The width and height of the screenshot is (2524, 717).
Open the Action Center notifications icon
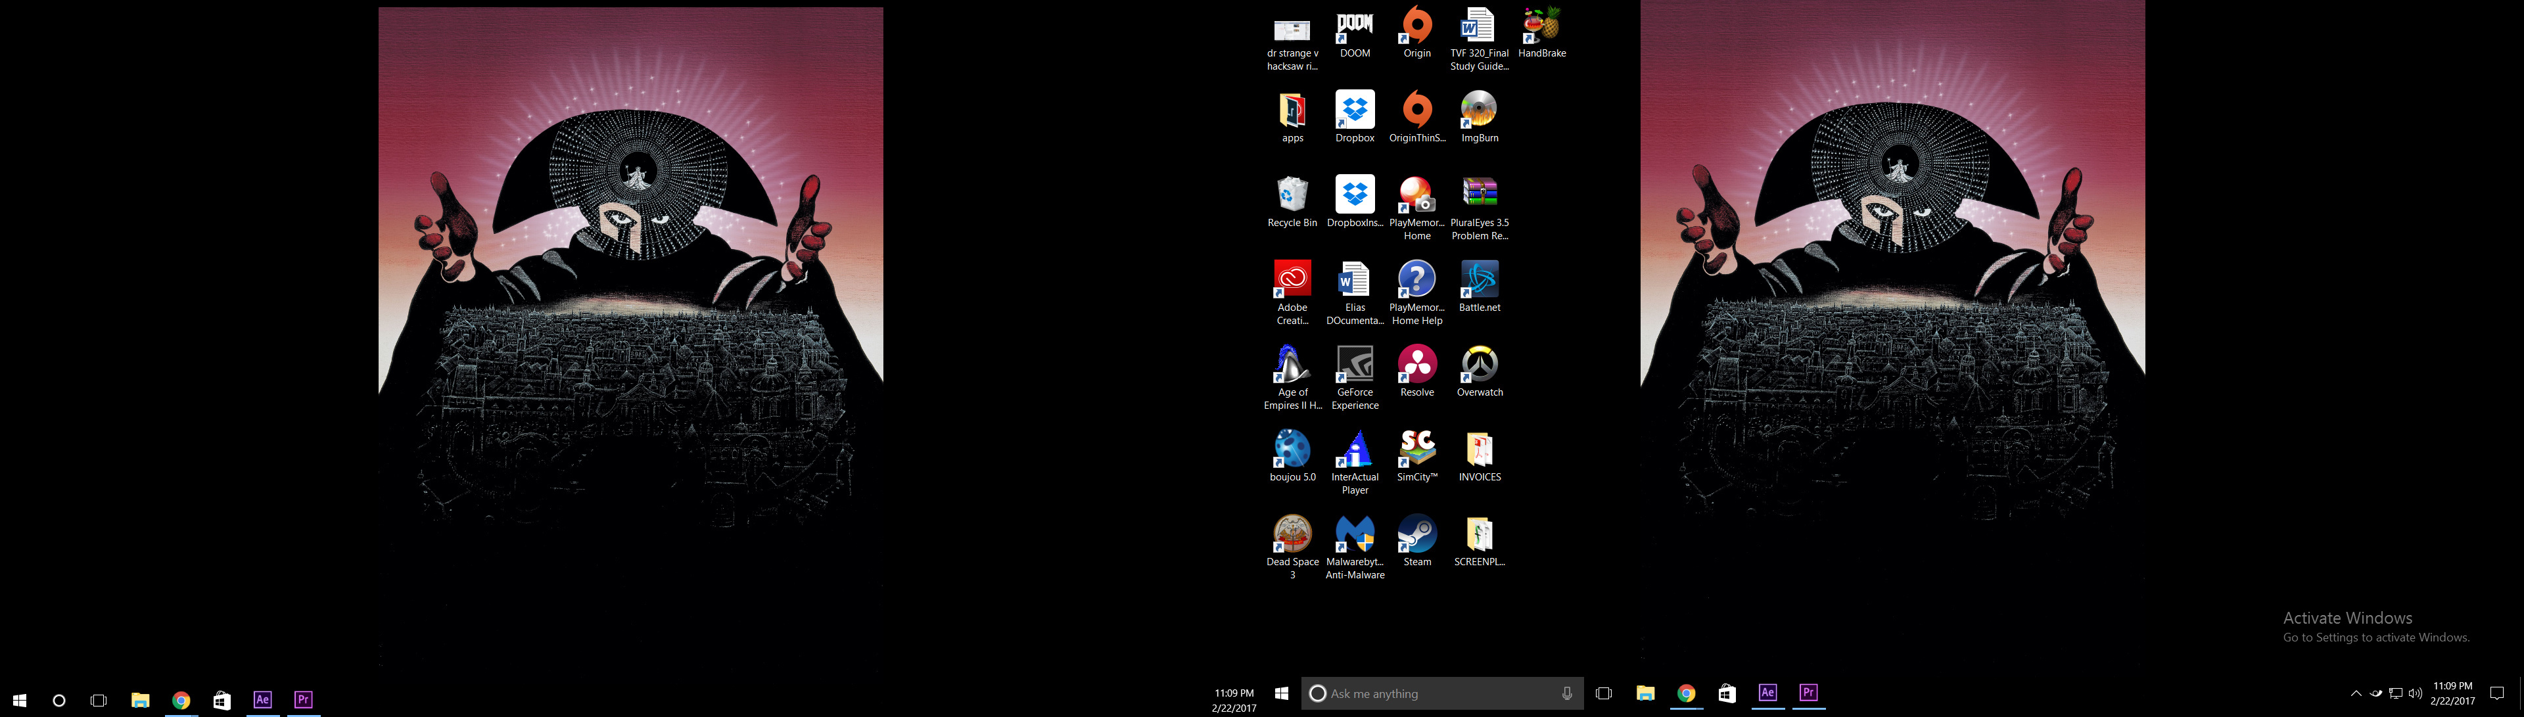point(2496,693)
